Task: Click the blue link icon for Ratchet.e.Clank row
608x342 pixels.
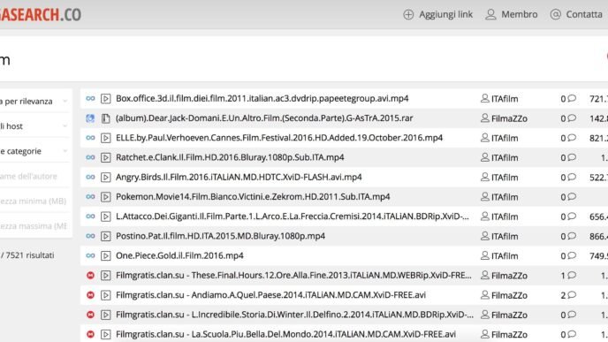Action: [x=90, y=157]
